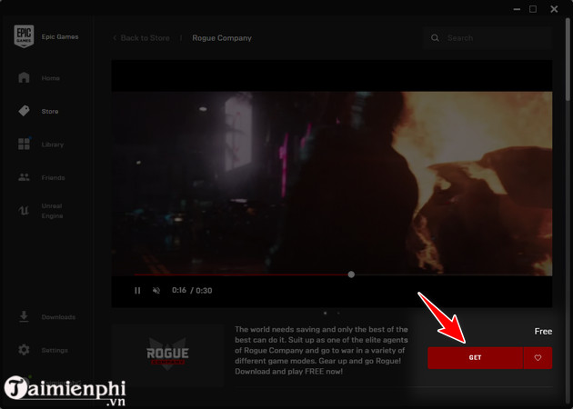Screen dimensions: 573x409
Task: Click the Free price label
Action: (x=543, y=331)
